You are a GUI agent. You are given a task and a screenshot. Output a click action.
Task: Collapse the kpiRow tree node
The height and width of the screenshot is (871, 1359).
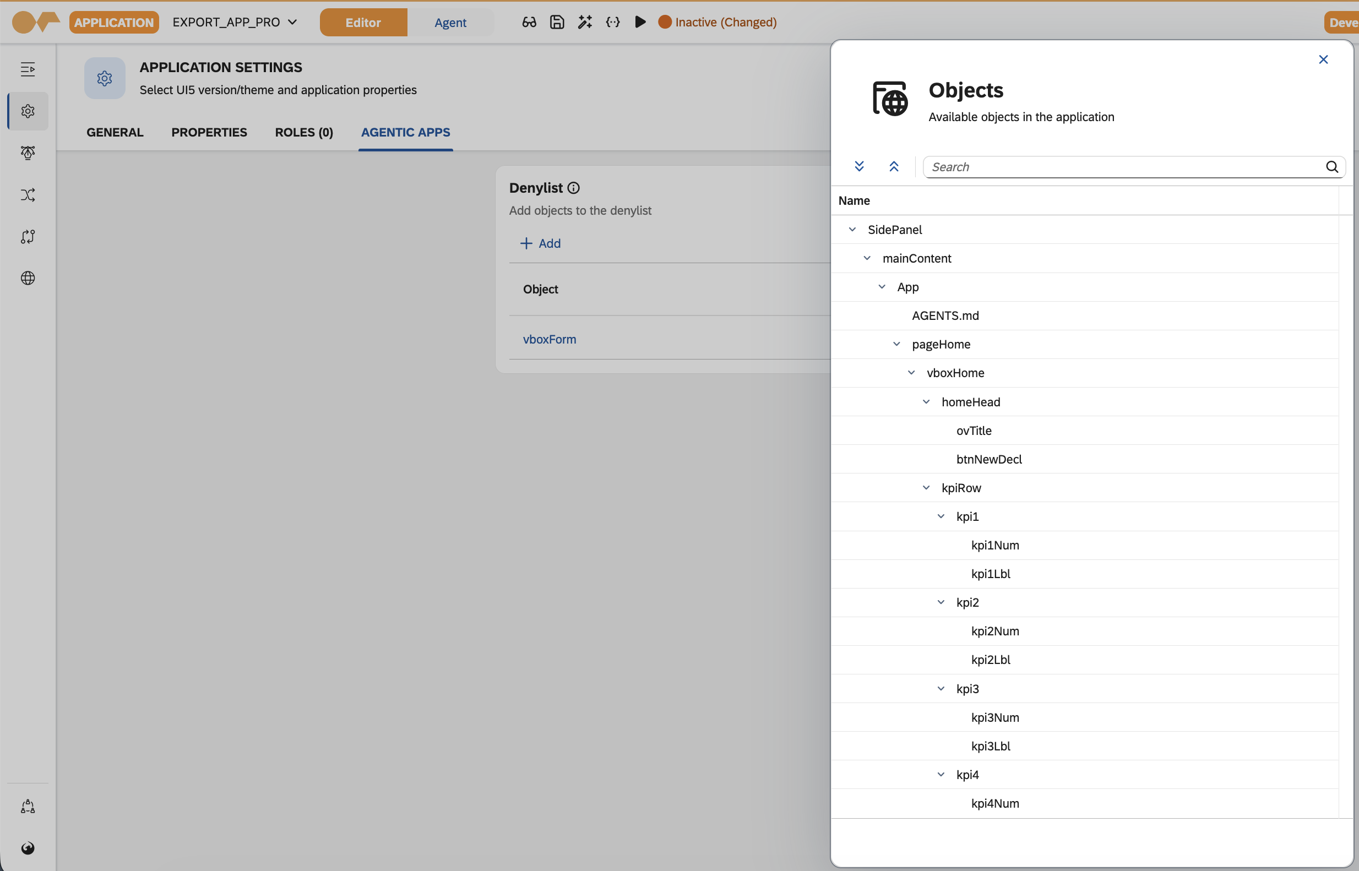[926, 488]
